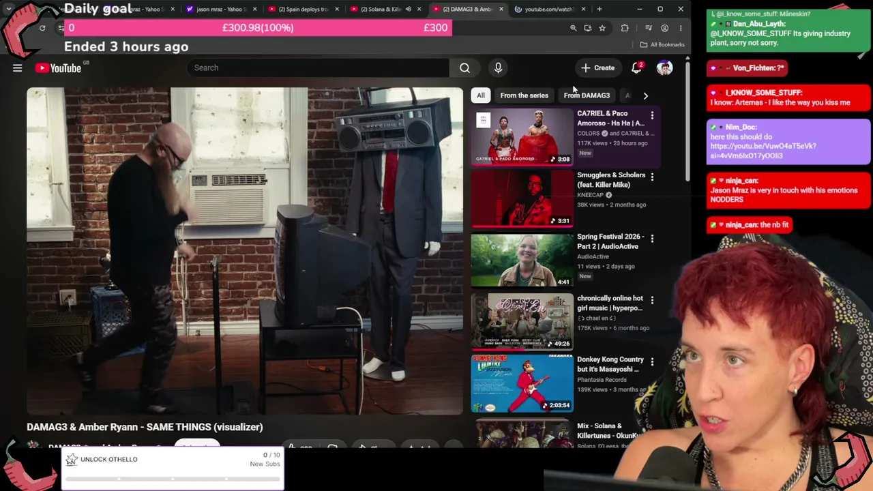
Task: Select the All filter chip
Action: point(481,95)
